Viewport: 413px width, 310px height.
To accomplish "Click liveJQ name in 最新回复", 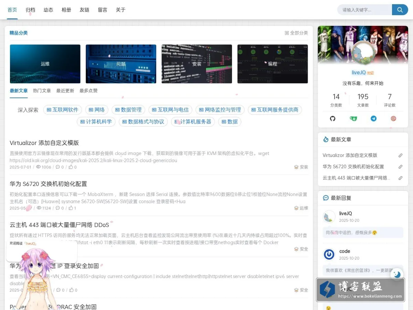I will pos(346,214).
